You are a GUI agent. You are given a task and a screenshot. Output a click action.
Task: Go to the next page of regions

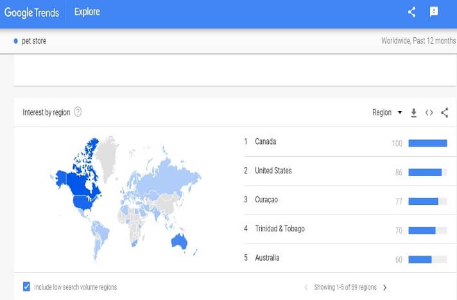pos(384,287)
